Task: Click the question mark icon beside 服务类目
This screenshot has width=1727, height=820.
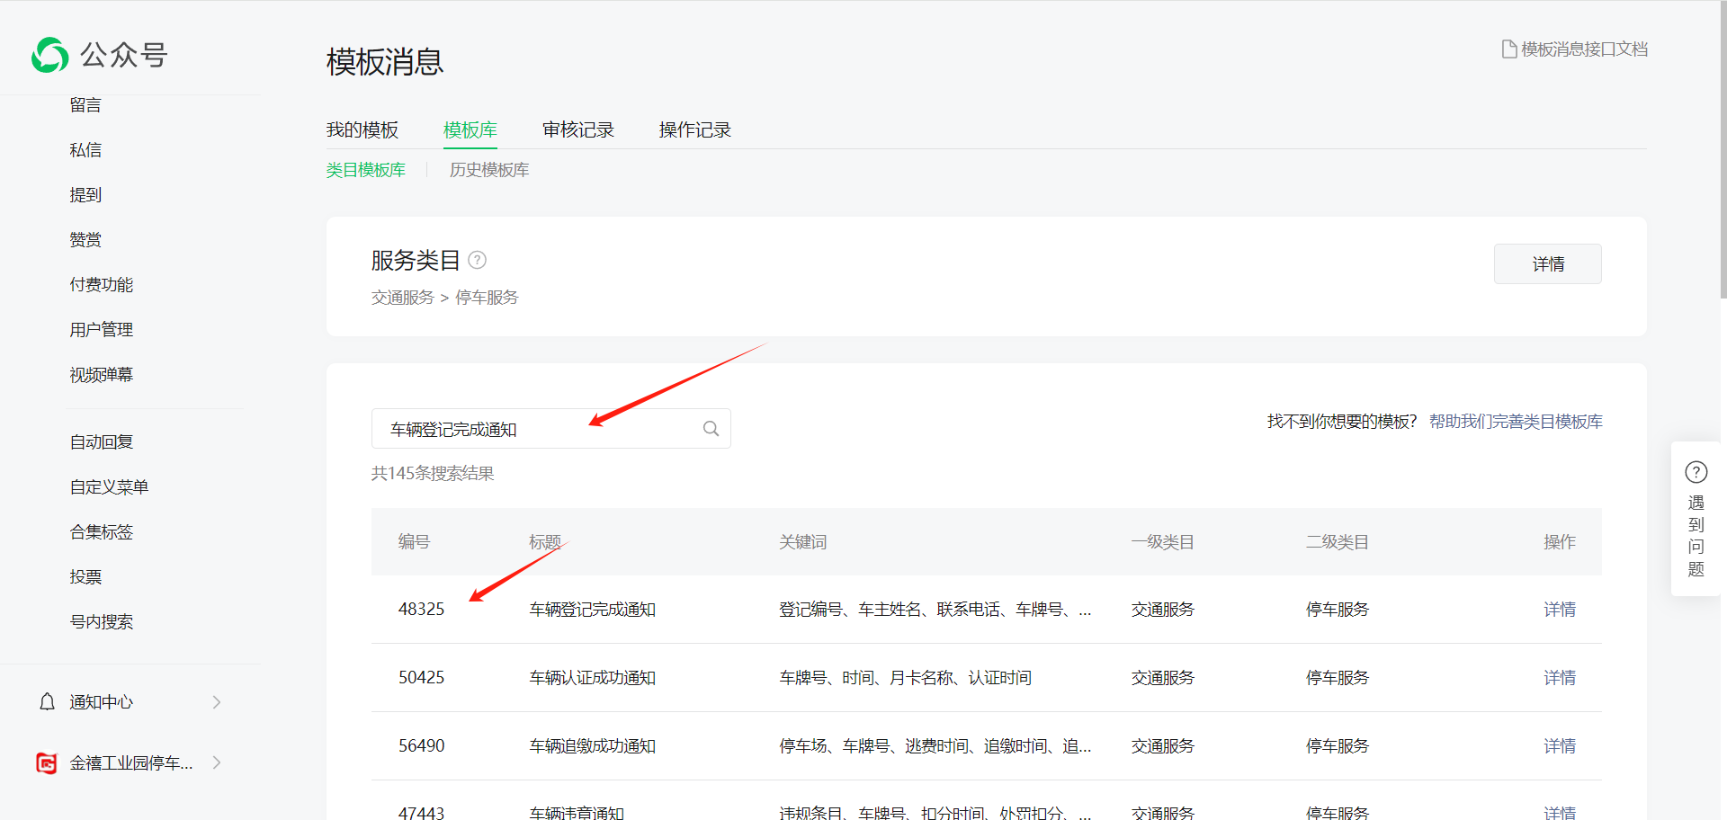Action: coord(478,260)
